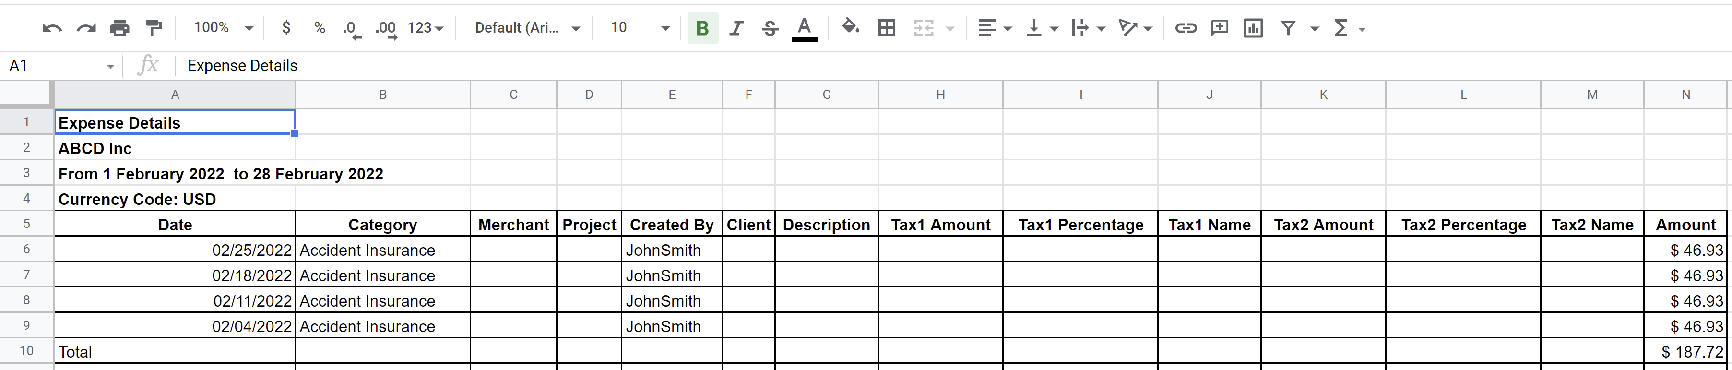
Task: Click the Name box showing A1
Action: click(60, 66)
